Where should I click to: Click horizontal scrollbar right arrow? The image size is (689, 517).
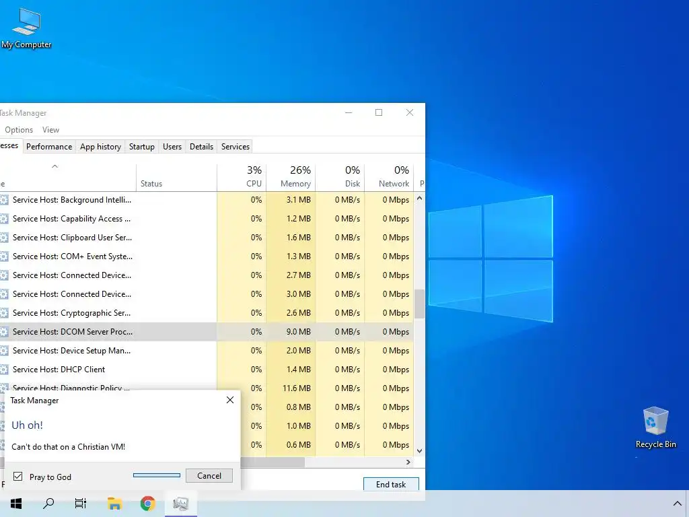pyautogui.click(x=408, y=462)
